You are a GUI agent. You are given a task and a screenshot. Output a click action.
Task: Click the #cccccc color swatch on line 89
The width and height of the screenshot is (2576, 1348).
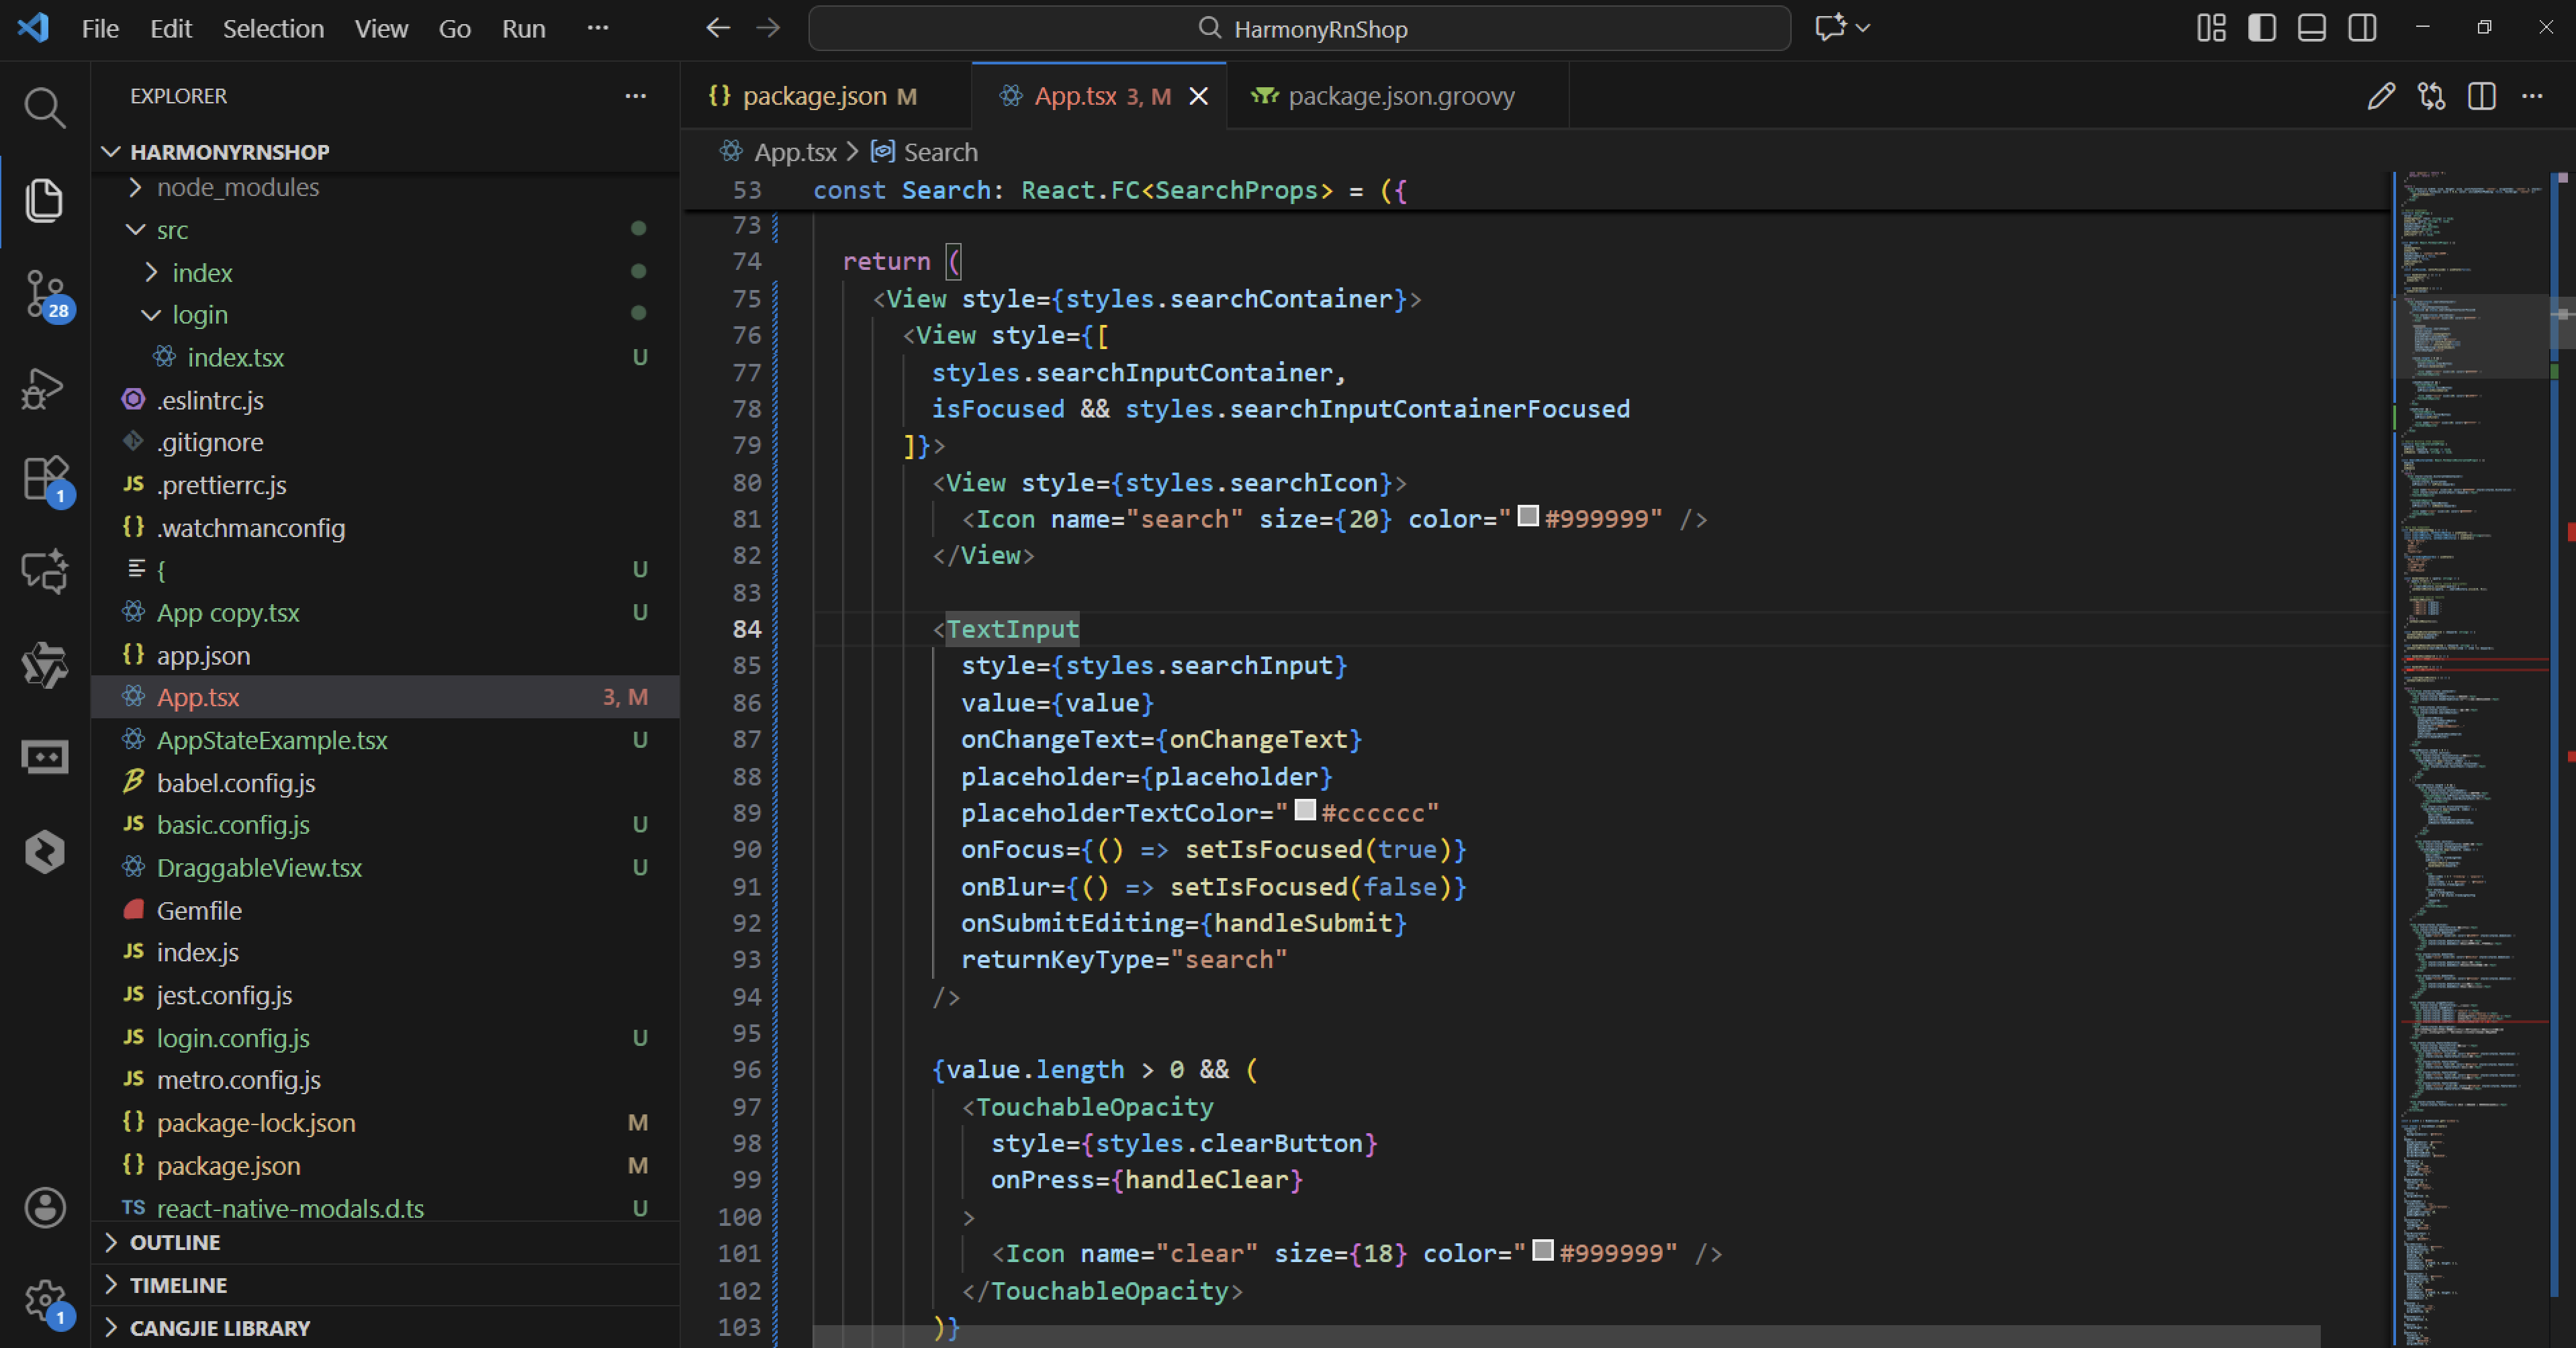[1305, 810]
